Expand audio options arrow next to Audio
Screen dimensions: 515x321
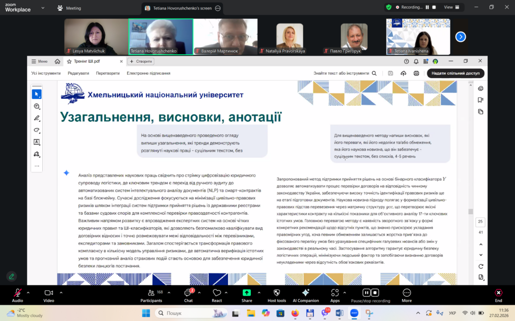click(28, 292)
